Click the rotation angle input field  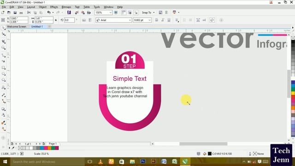coord(70,20)
